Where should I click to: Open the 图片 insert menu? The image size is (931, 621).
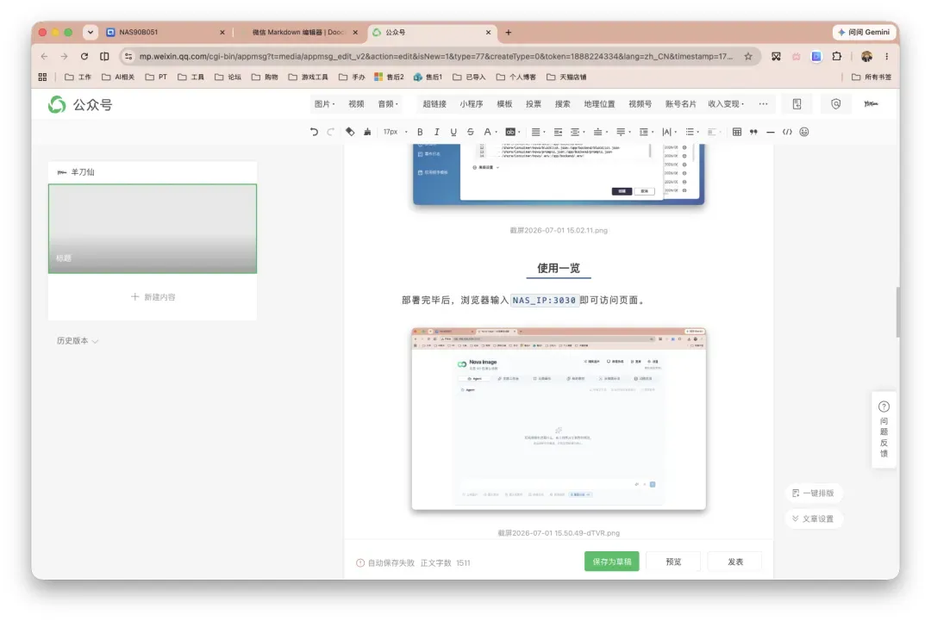click(x=324, y=104)
